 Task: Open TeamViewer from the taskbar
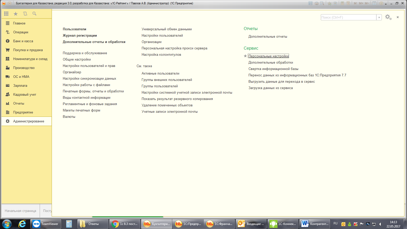pyautogui.click(x=46, y=224)
